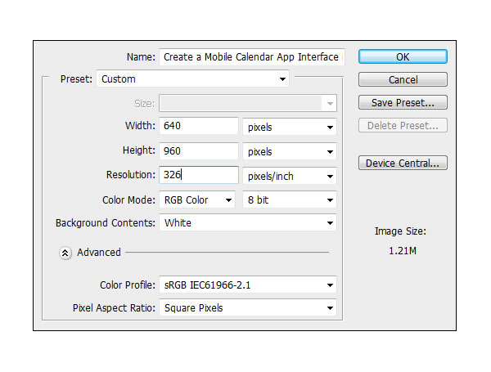Open the bit depth 8 bit dropdown
Viewport: 491px width, 372px height.
[x=290, y=200]
